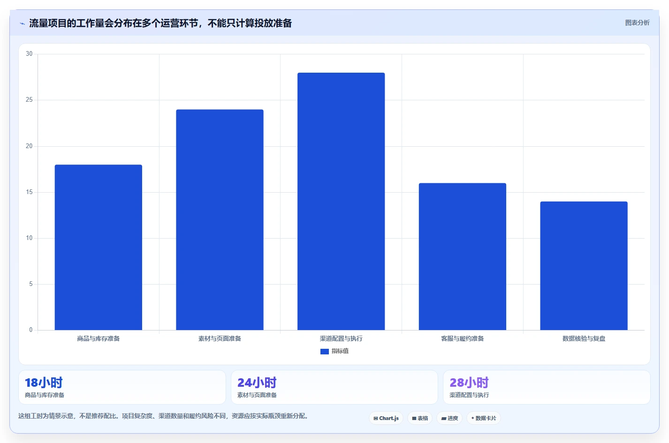Click the icon inside the 表格 tag
Viewport: 669px width, 443px height.
[414, 418]
